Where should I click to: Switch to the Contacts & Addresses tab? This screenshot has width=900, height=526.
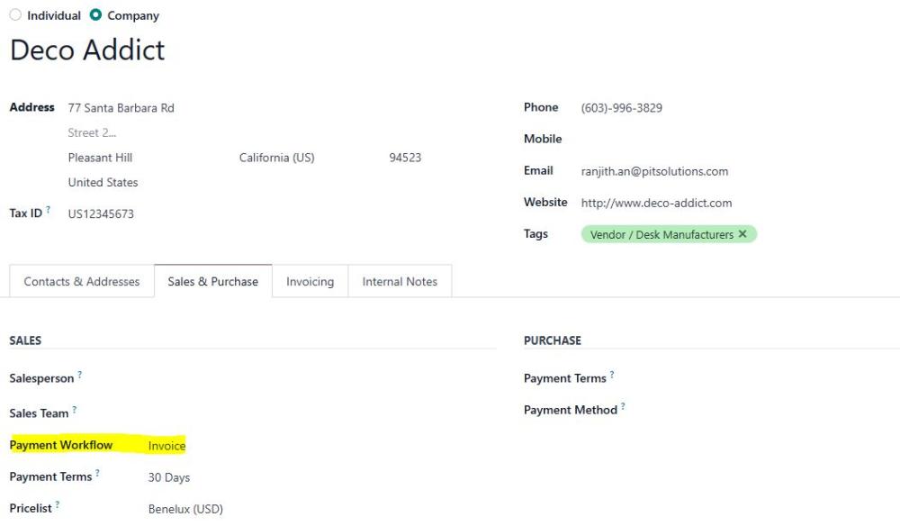click(x=82, y=281)
